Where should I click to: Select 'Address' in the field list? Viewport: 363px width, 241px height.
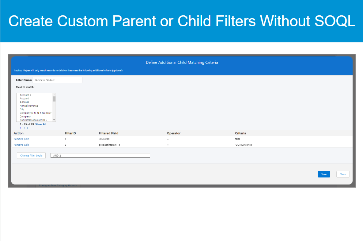[x=24, y=102]
